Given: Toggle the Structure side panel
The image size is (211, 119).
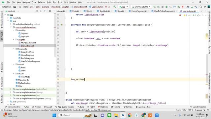Looking at the screenshot, I should point(2,98).
